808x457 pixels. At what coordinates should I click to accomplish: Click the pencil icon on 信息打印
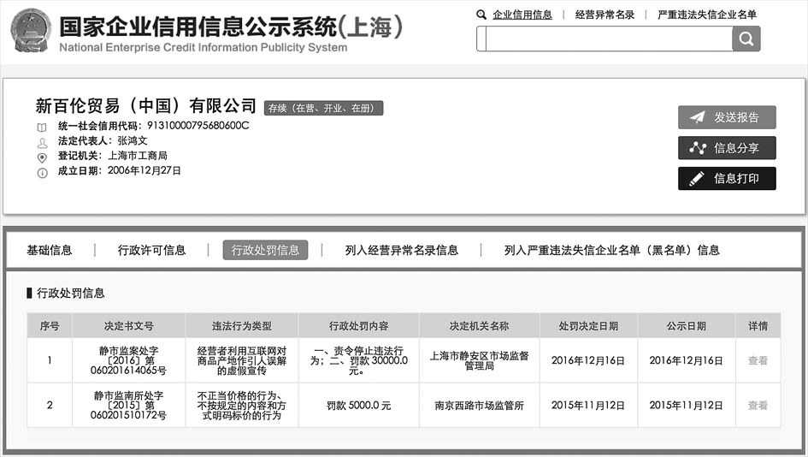coord(698,178)
